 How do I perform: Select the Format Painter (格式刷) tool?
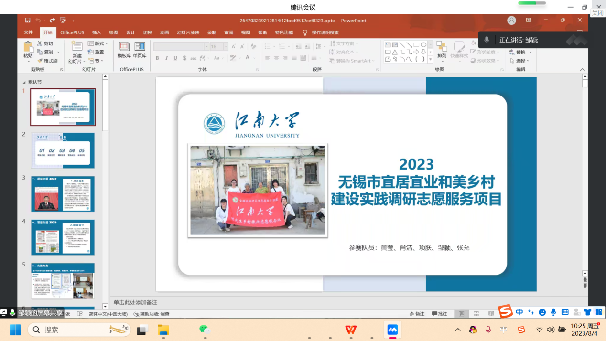click(x=47, y=61)
